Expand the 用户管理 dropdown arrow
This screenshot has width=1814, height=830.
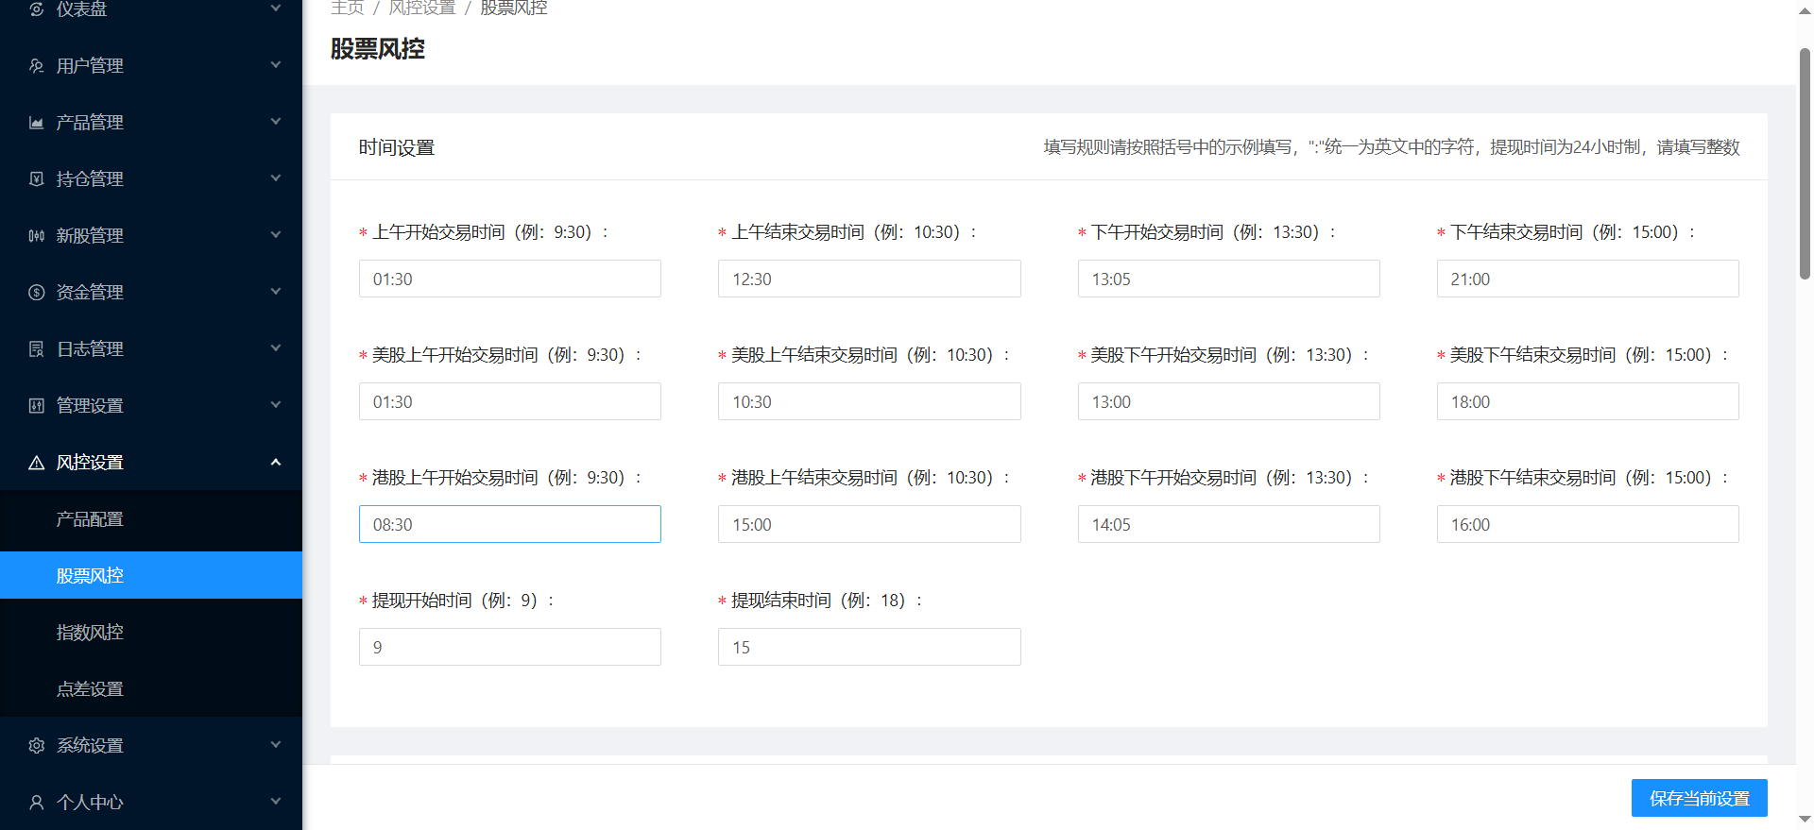[276, 65]
